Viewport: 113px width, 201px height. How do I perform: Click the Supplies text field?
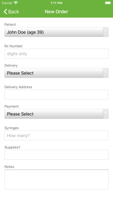[56, 155]
